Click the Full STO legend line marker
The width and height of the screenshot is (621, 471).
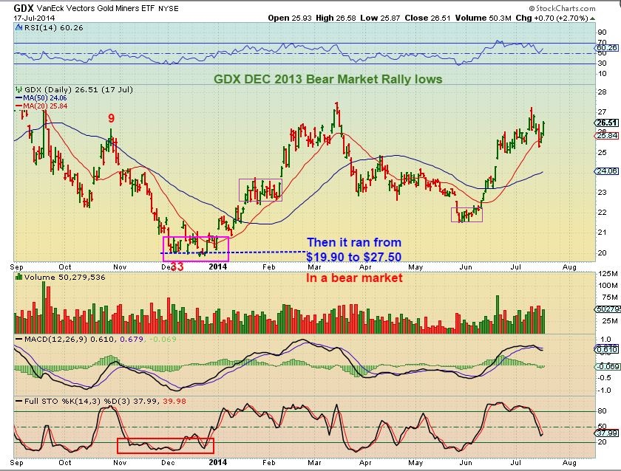[x=18, y=402]
